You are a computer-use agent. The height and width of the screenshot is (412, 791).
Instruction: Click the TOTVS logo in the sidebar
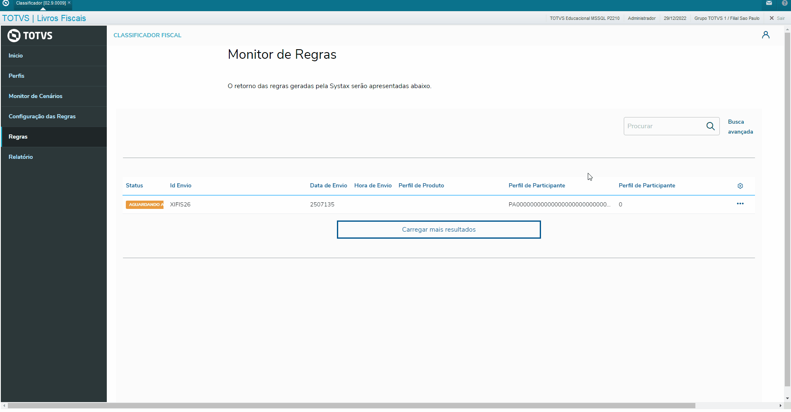tap(30, 36)
